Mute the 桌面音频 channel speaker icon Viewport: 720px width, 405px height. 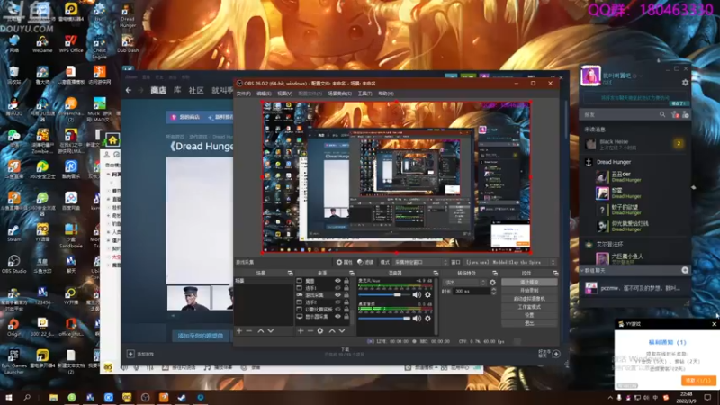coord(417,318)
